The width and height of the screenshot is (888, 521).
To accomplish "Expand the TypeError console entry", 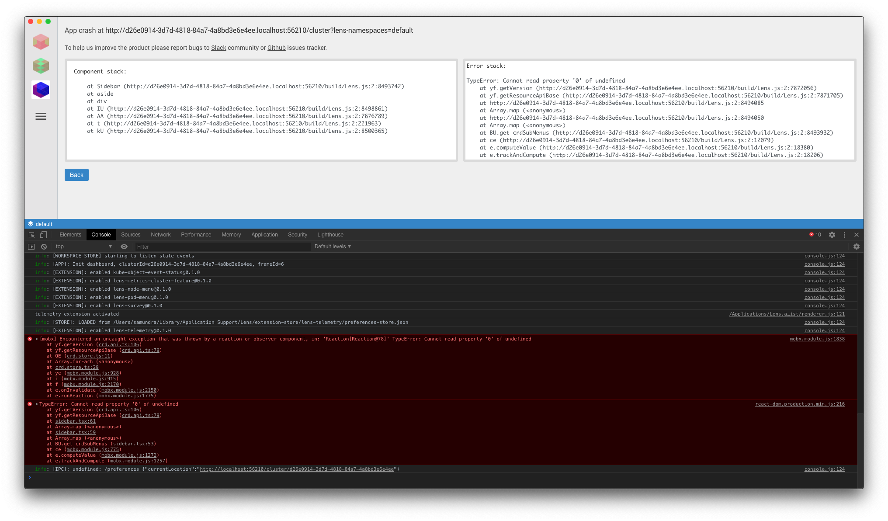I will [x=37, y=404].
